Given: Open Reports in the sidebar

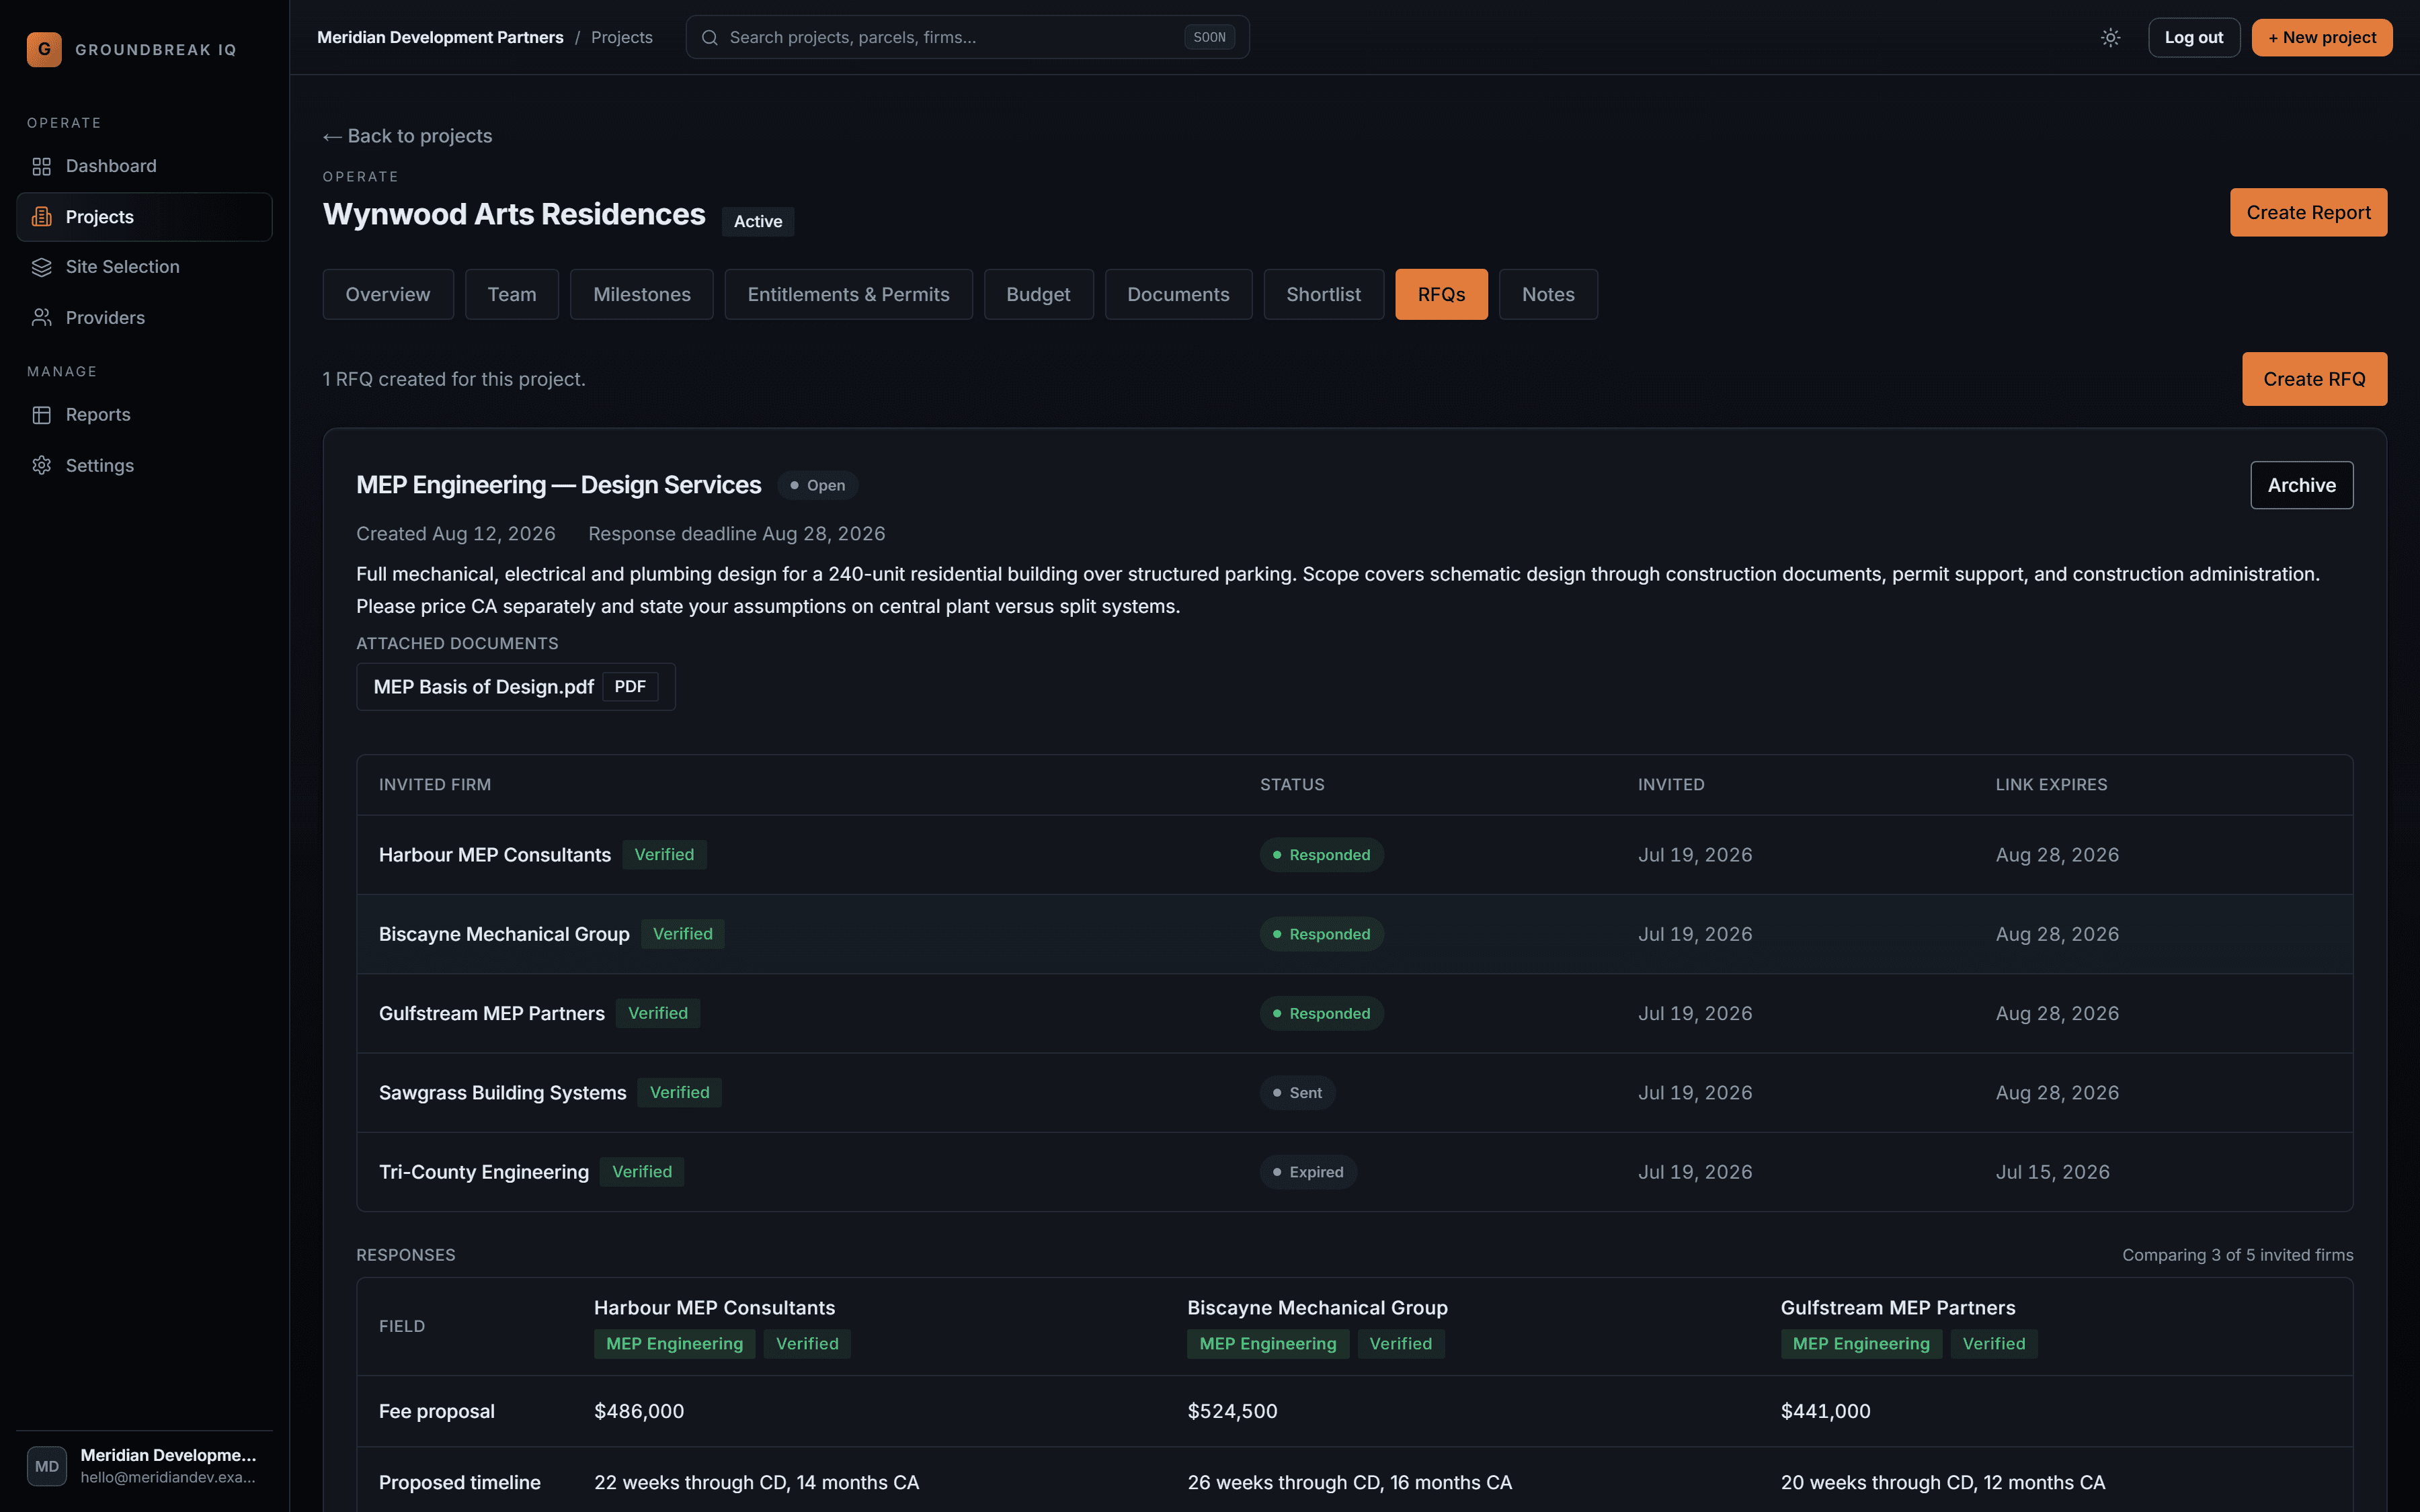Looking at the screenshot, I should point(144,415).
